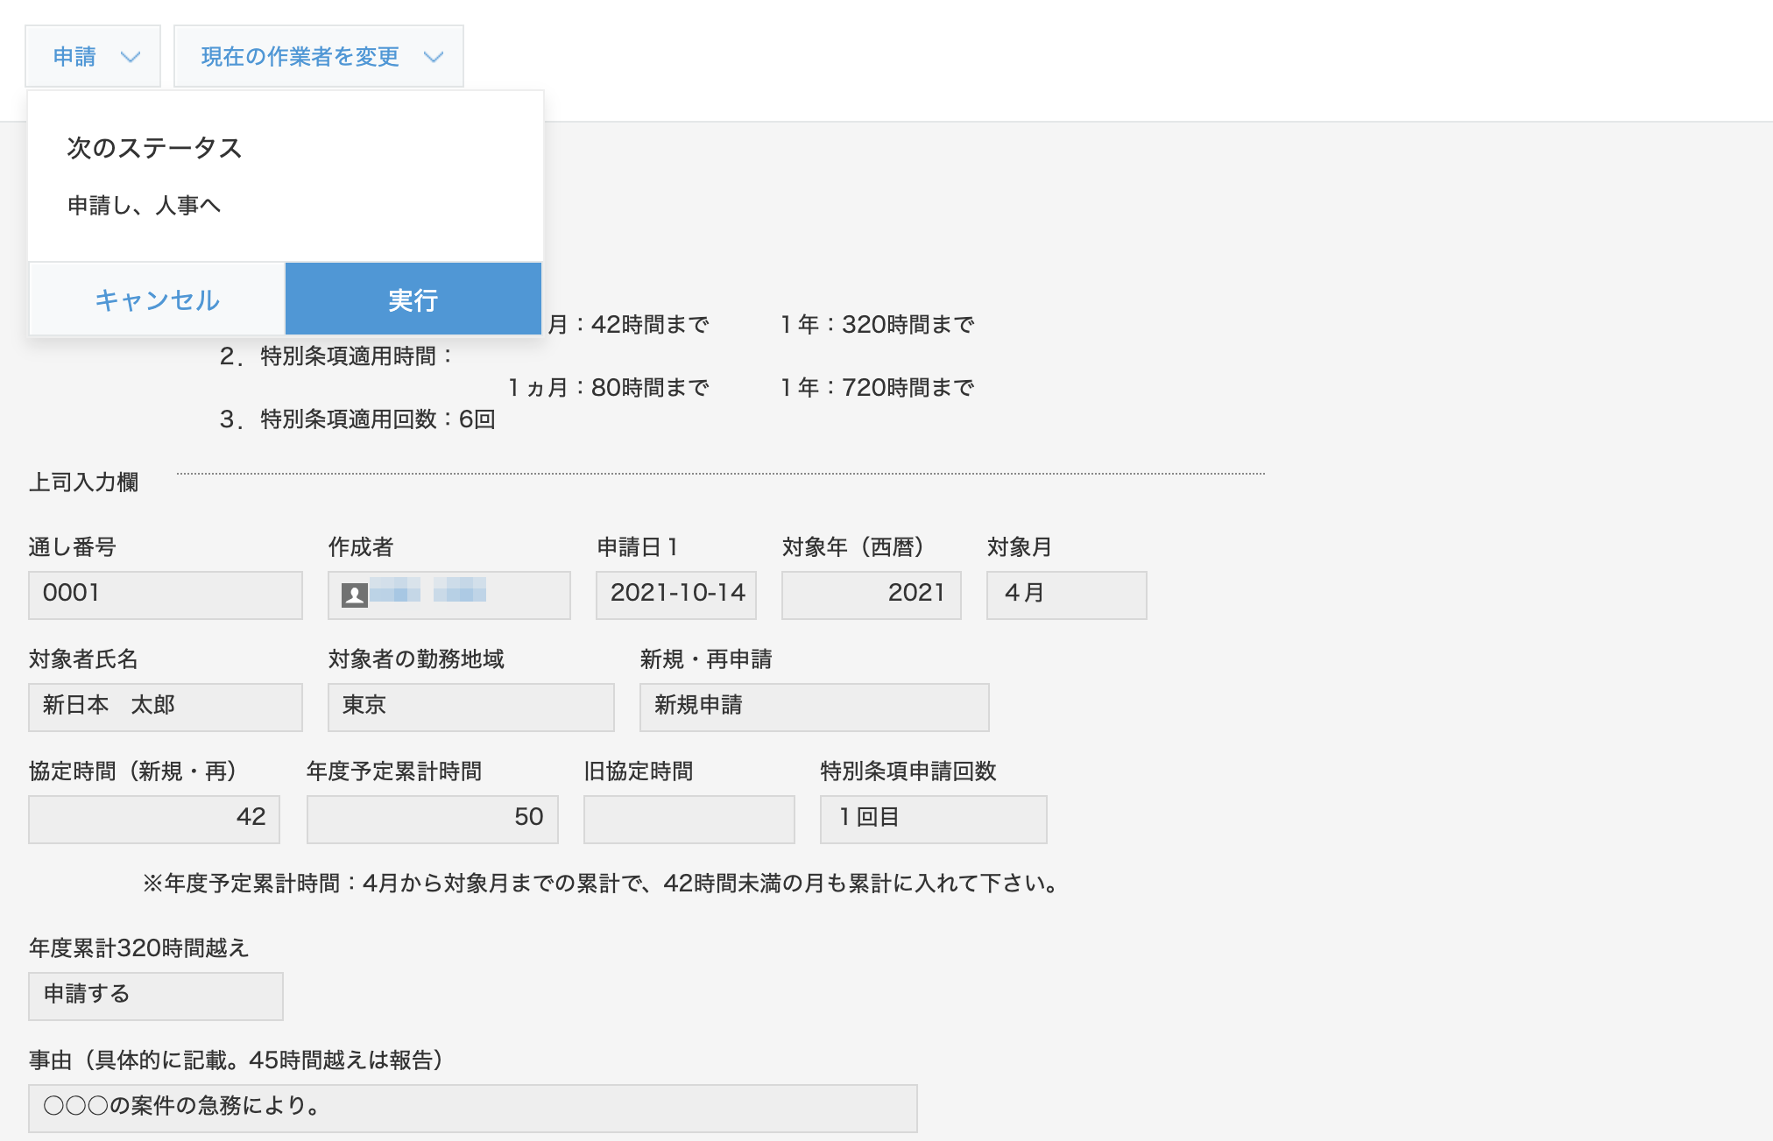1773x1141 pixels.
Task: Expand the 現在の作業者を変更 dropdown
Action: pos(319,56)
